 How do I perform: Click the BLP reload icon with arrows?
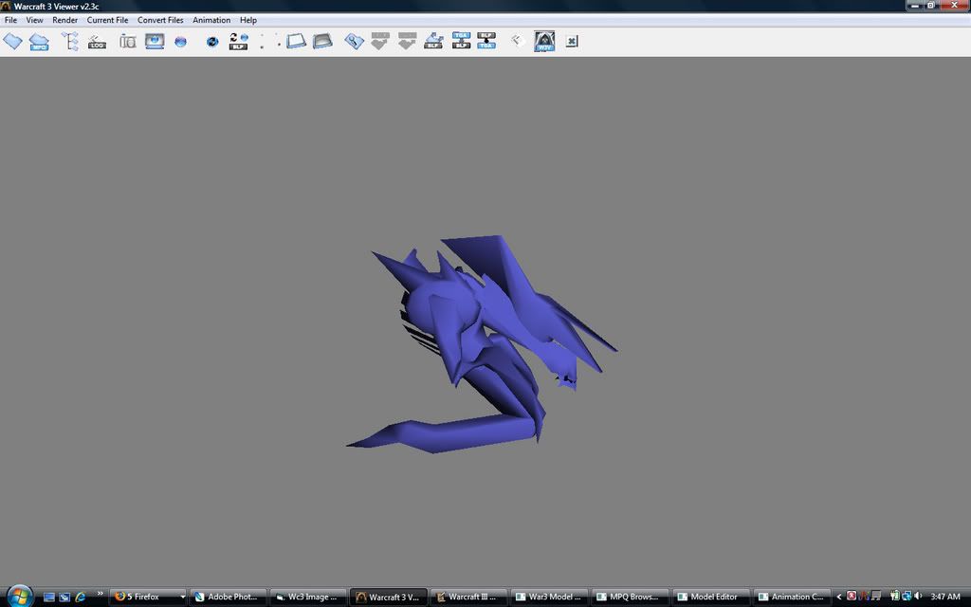238,42
